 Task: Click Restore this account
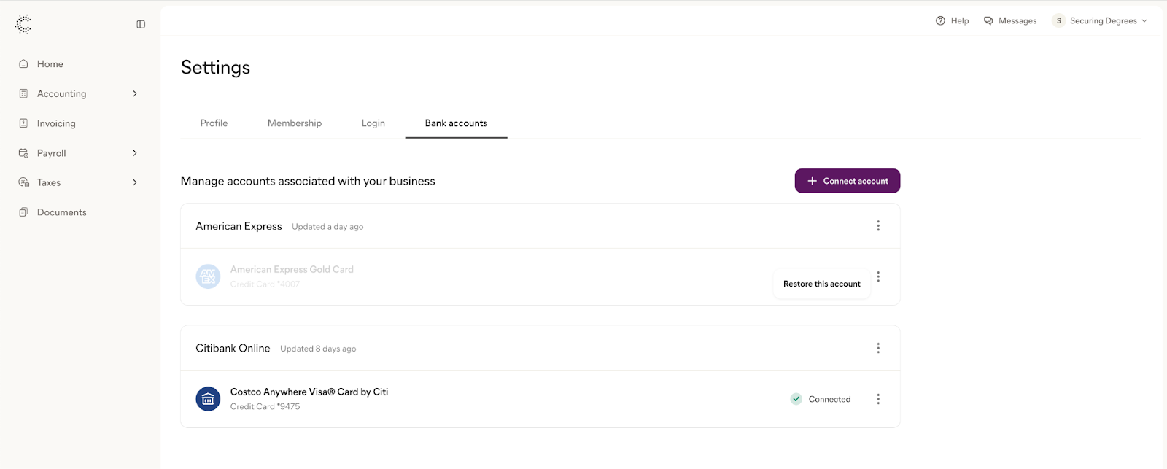[x=822, y=284]
